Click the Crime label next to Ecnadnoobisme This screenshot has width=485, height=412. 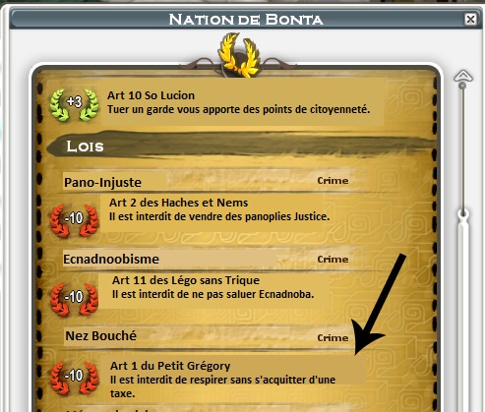tap(333, 260)
